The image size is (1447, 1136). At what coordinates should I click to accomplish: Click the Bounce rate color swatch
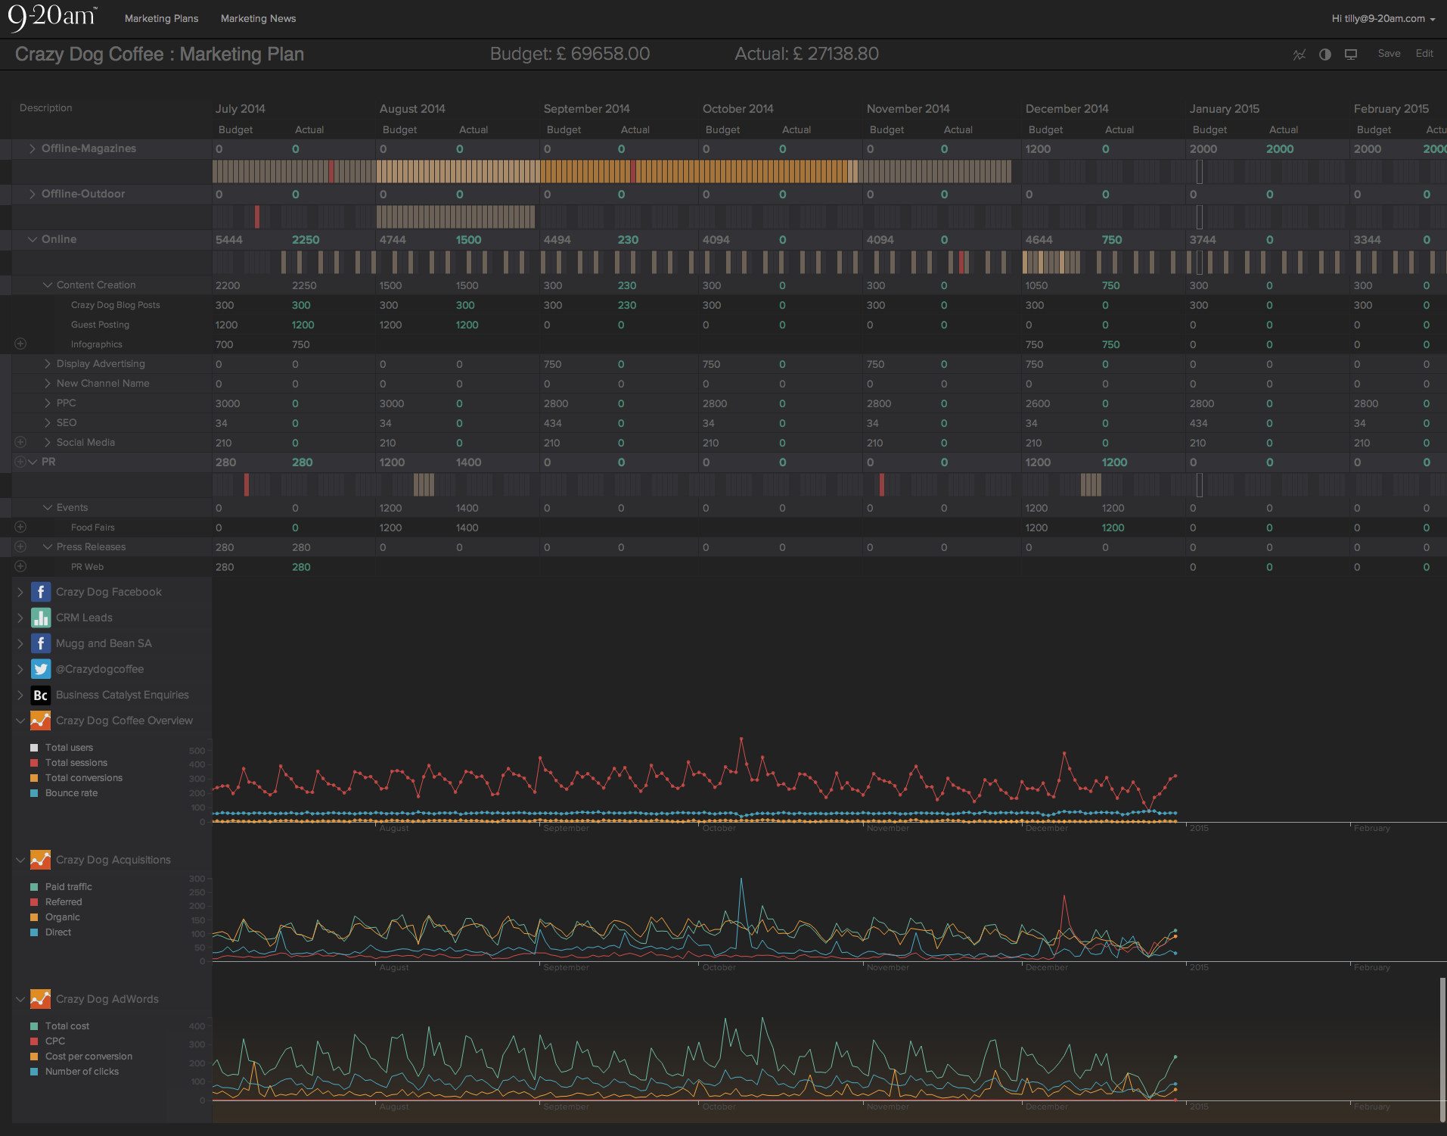click(34, 793)
